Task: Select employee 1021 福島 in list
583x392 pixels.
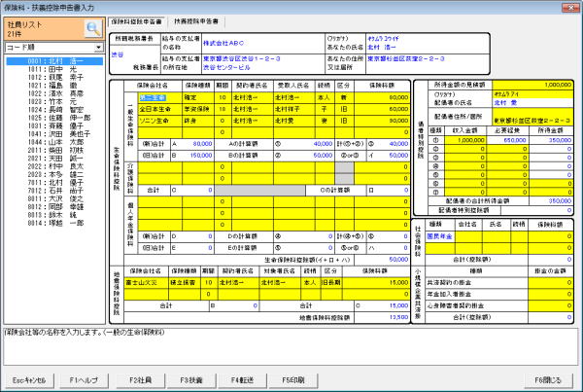Action: click(54, 86)
